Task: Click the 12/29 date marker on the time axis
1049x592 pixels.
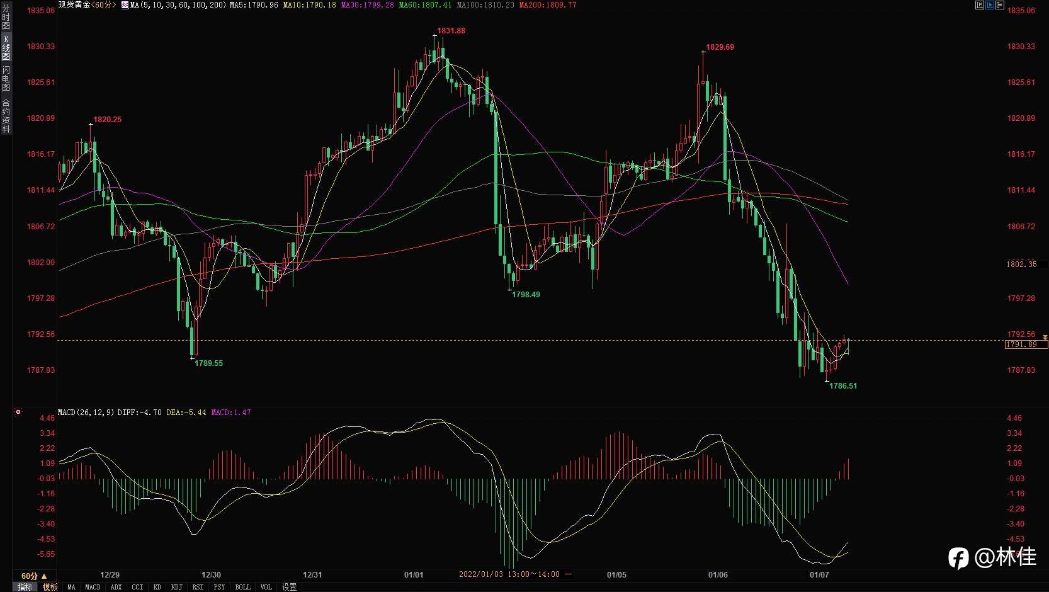Action: click(x=110, y=575)
